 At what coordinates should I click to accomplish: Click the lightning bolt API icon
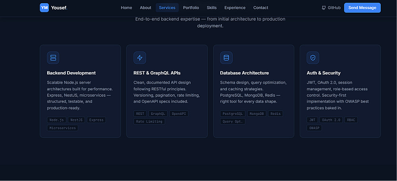tap(140, 58)
